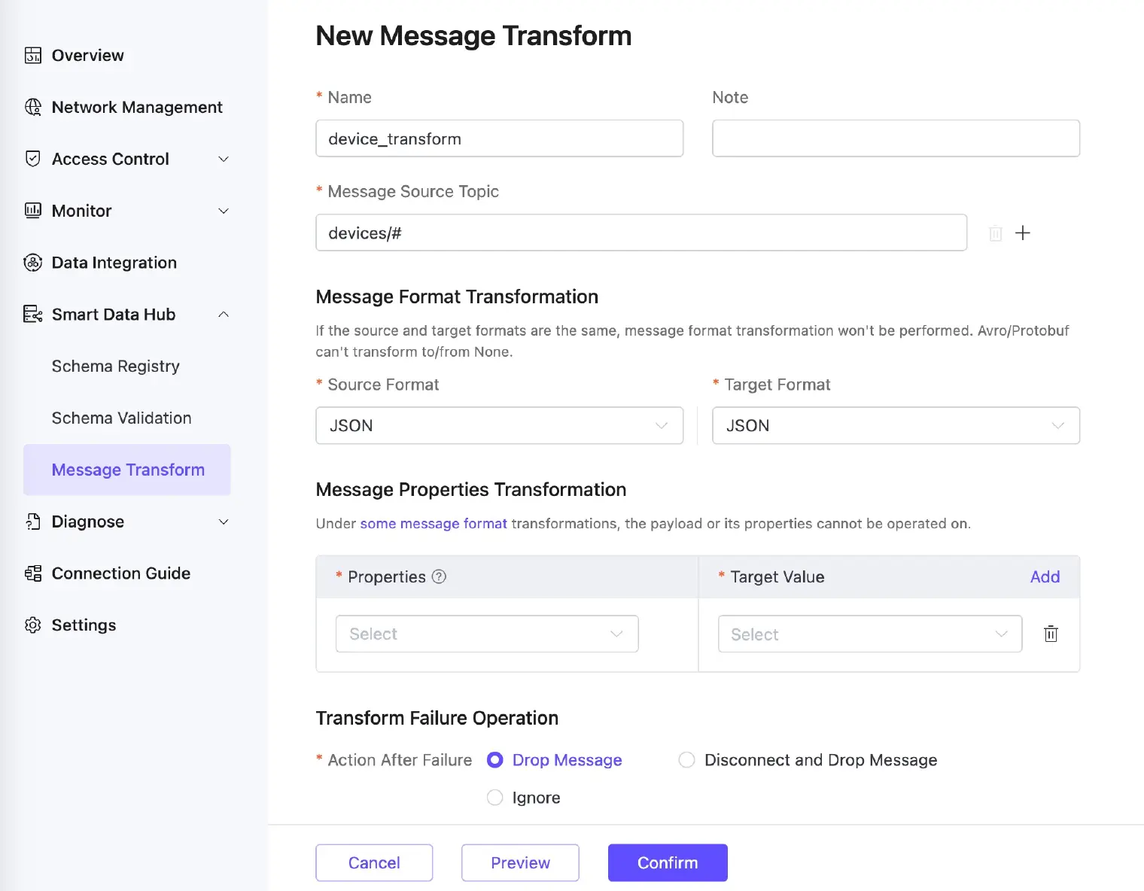Add another message source topic with plus icon

[1023, 233]
